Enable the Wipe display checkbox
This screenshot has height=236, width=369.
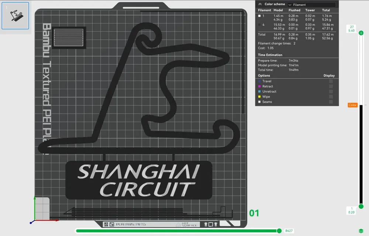(331, 96)
